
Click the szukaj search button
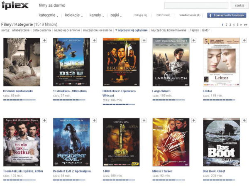(239, 5)
